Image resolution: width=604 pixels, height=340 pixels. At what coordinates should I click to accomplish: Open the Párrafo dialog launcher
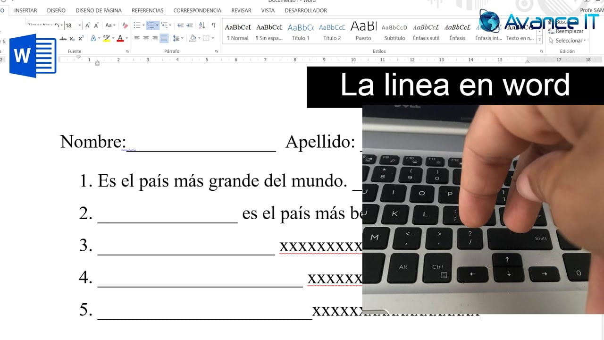coord(216,51)
